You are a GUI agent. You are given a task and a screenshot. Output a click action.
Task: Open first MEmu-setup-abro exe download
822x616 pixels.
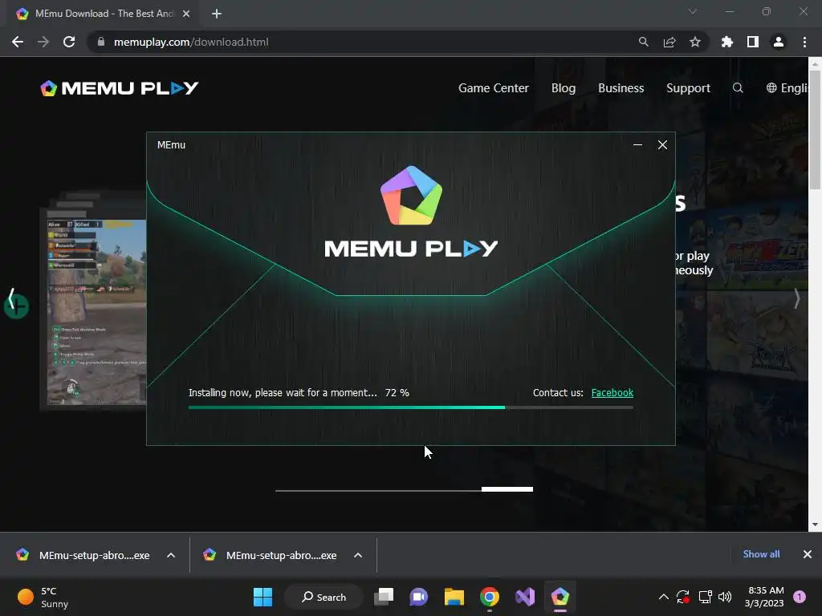click(x=83, y=555)
